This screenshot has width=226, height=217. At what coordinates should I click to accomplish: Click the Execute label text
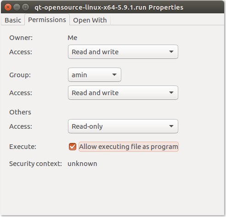click(23, 147)
